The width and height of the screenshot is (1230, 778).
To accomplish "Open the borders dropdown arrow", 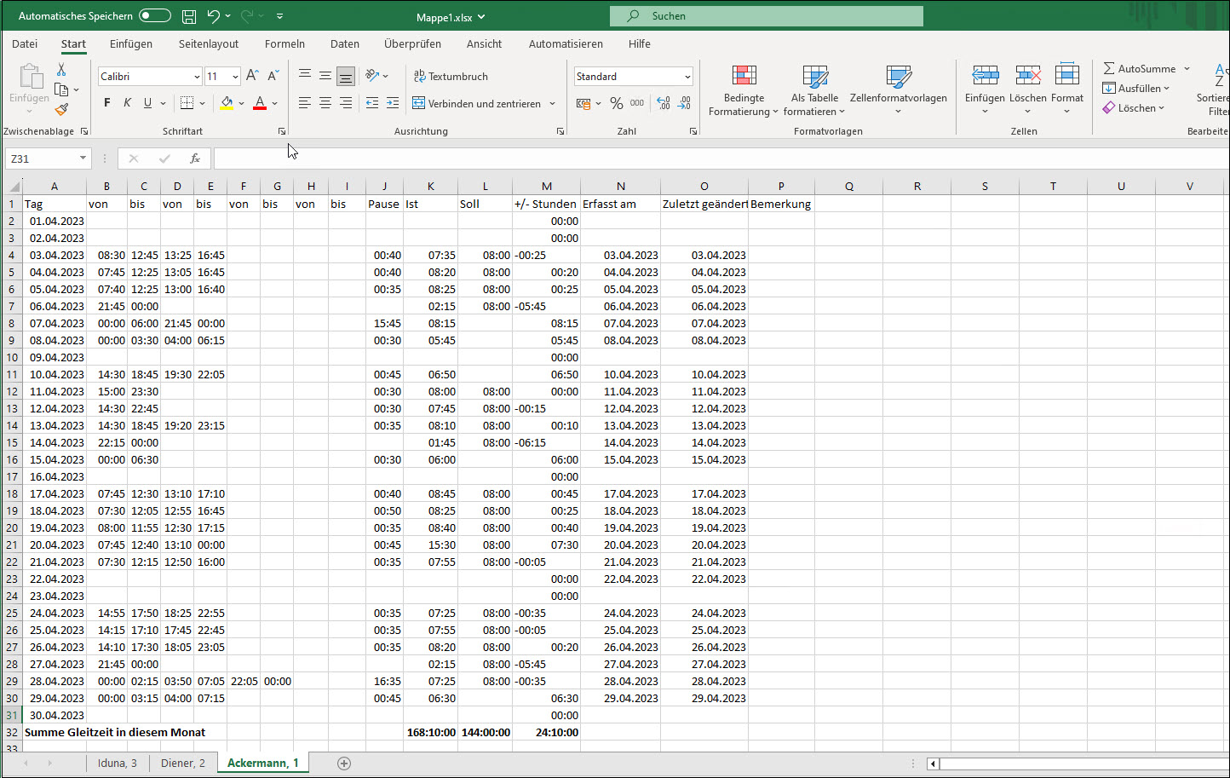I will coord(203,103).
